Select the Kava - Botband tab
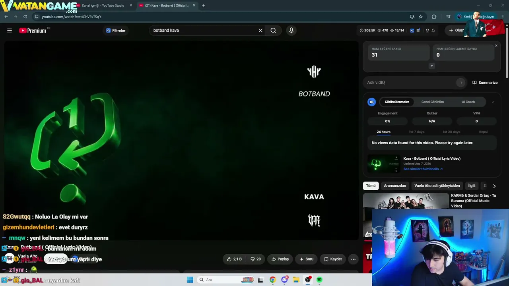Screen dimensions: 509x286 [167, 6]
